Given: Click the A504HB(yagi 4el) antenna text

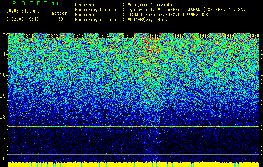Looking at the screenshot, I should click(x=148, y=20).
